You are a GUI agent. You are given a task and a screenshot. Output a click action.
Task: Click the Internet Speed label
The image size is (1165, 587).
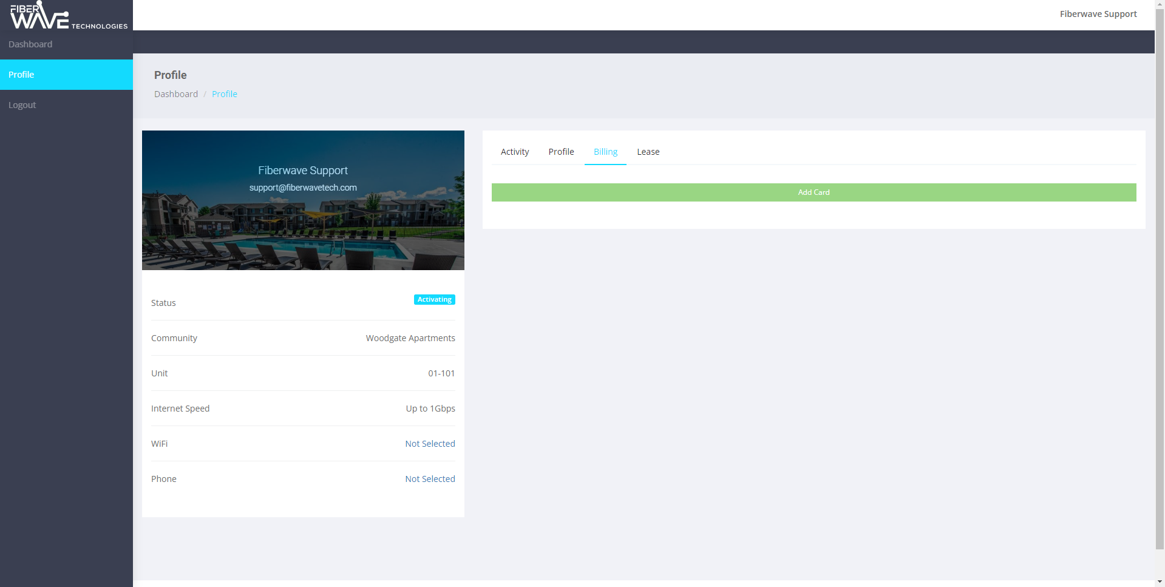point(180,409)
